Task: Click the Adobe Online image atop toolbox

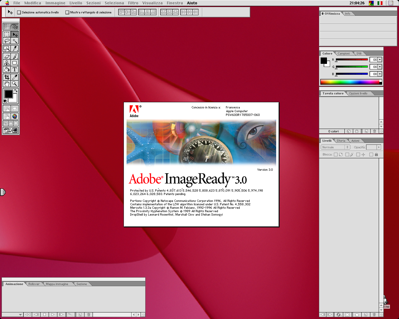Action: (11, 27)
